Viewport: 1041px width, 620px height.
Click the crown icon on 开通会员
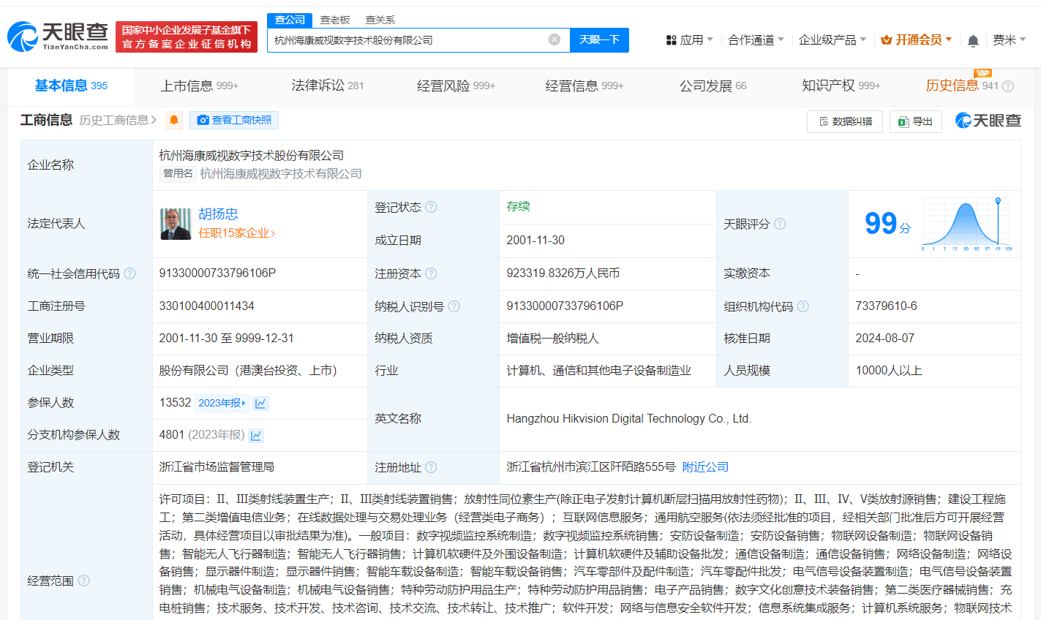coord(886,39)
